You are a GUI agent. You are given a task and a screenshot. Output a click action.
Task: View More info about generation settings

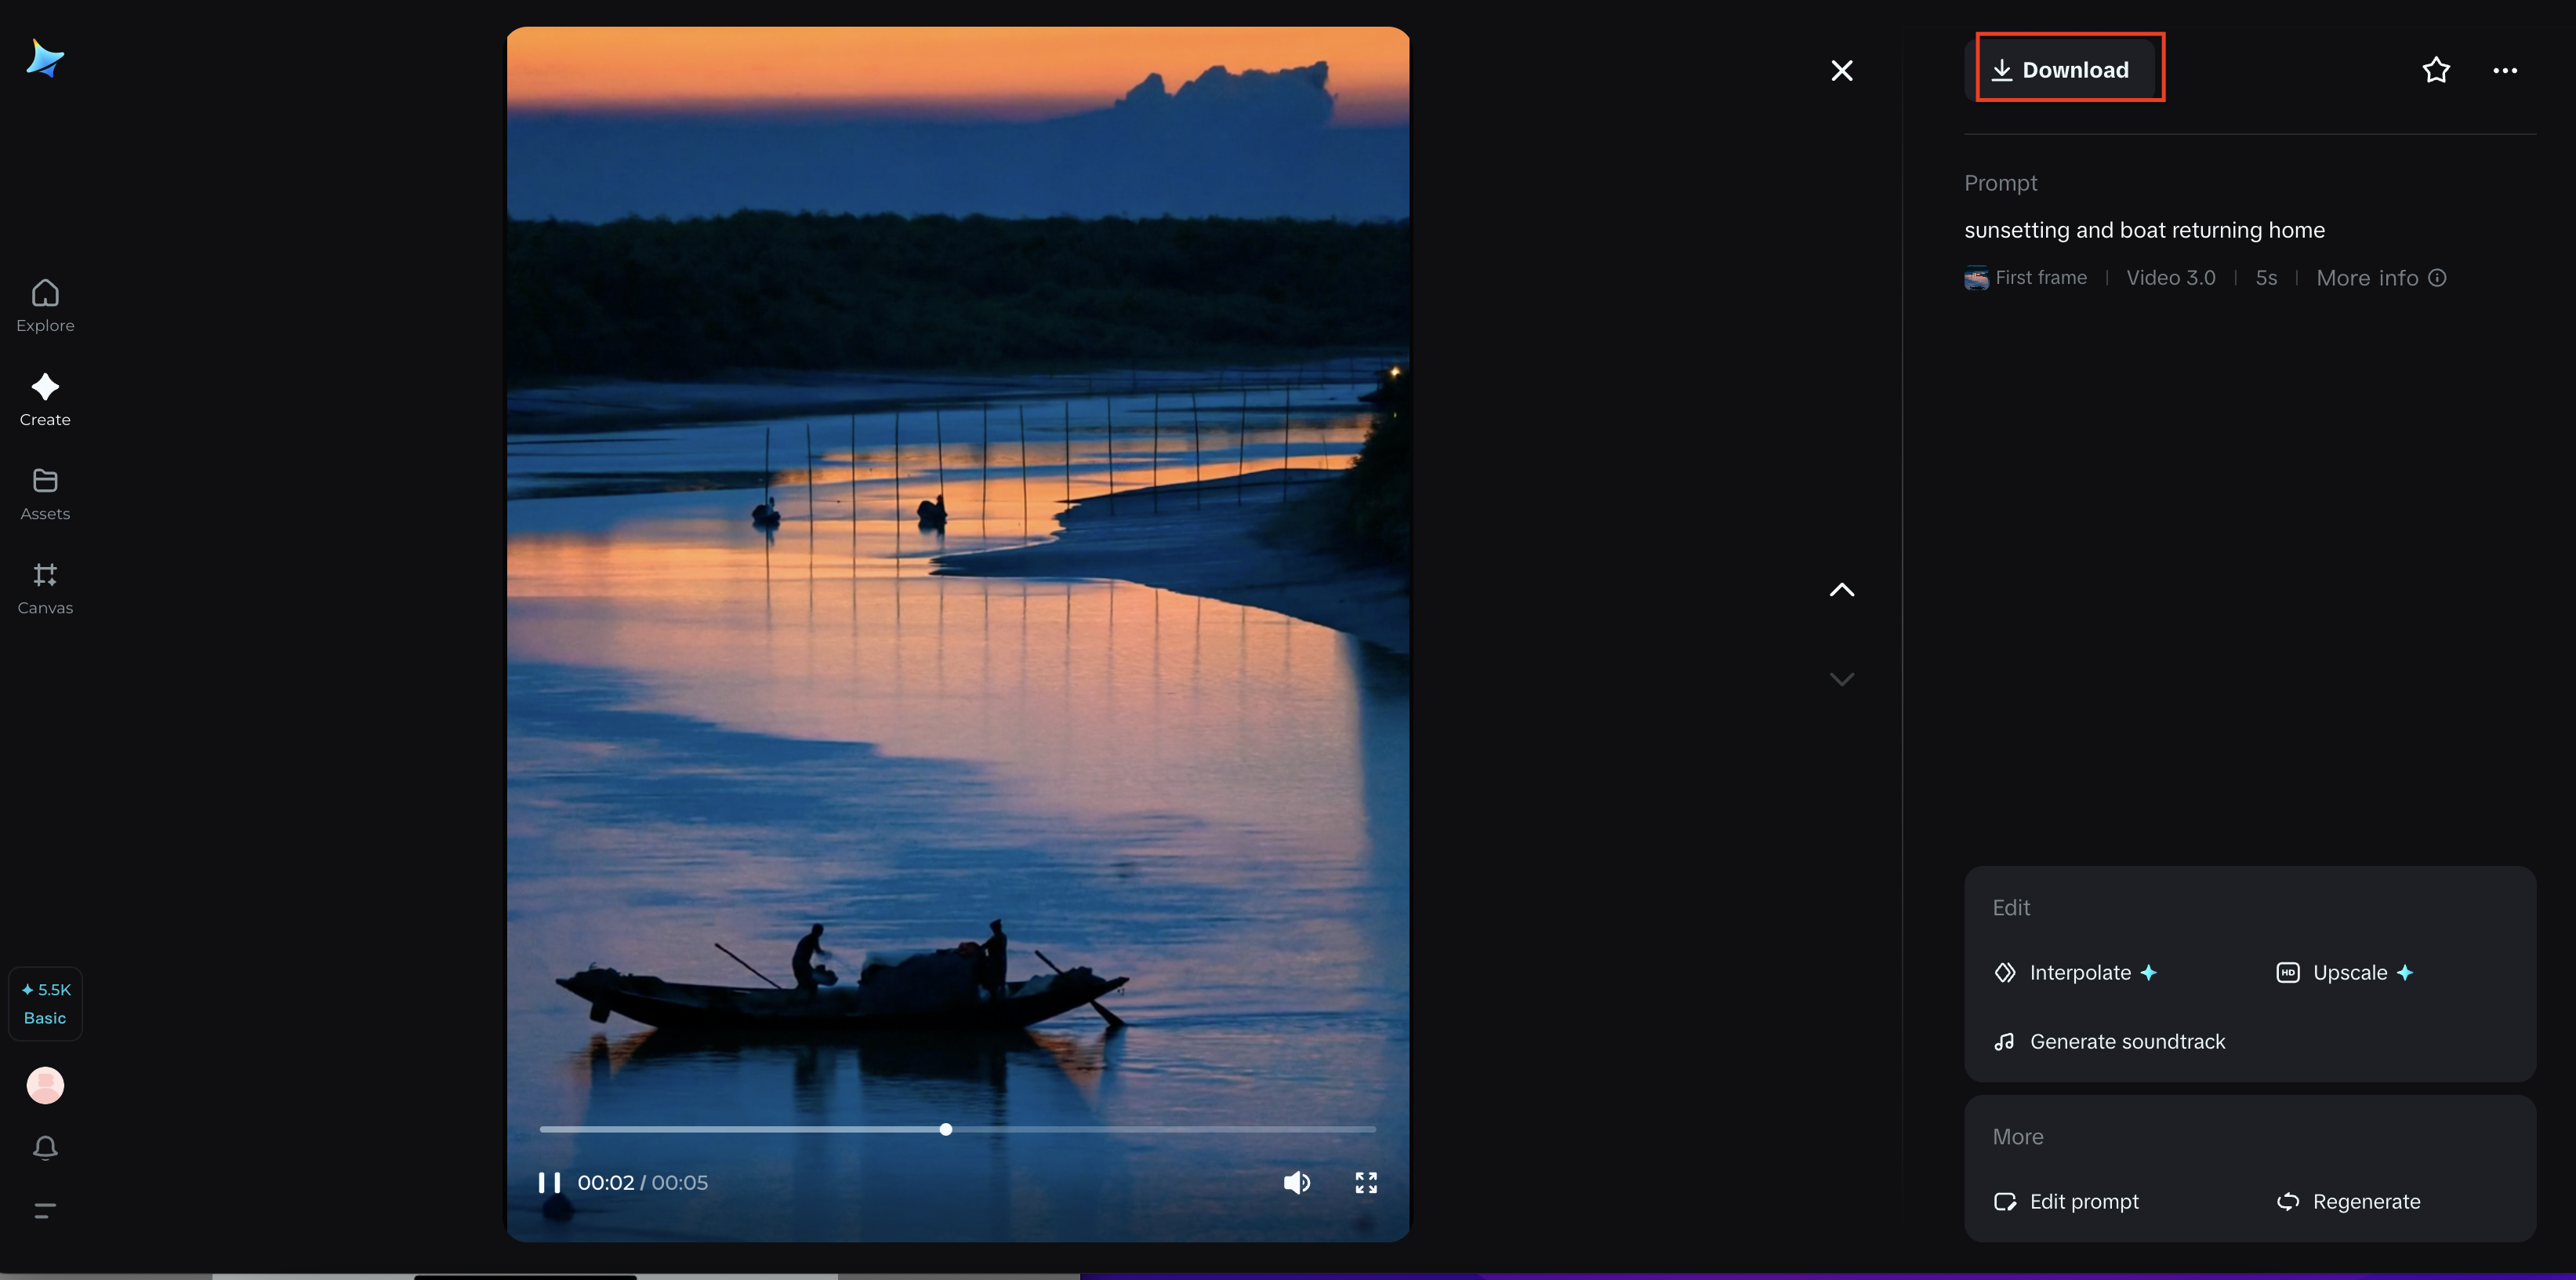point(2381,277)
